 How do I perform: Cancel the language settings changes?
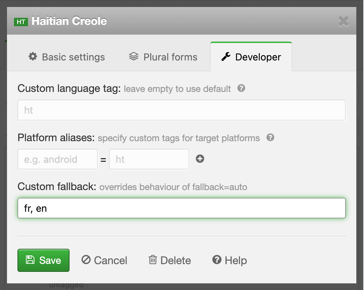coord(104,260)
